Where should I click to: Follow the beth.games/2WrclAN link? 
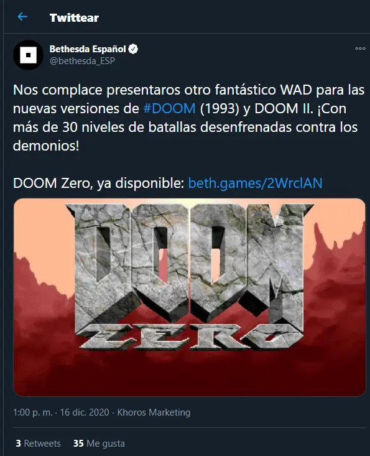[x=255, y=184]
